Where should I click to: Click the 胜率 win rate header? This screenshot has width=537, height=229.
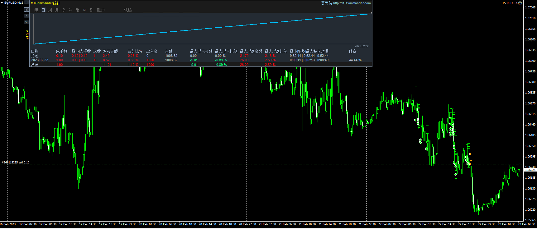tap(353, 51)
